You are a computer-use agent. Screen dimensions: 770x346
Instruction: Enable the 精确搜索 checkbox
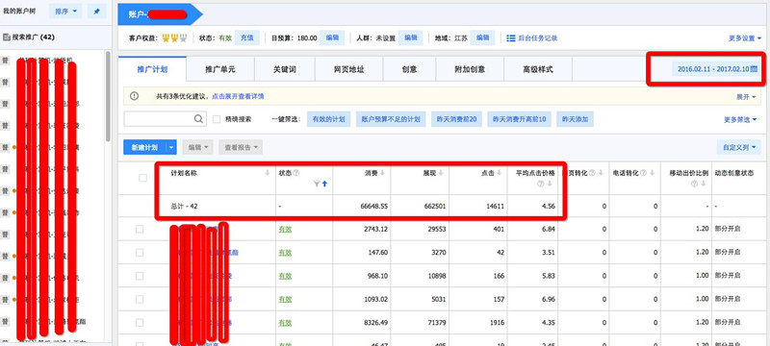coord(217,118)
